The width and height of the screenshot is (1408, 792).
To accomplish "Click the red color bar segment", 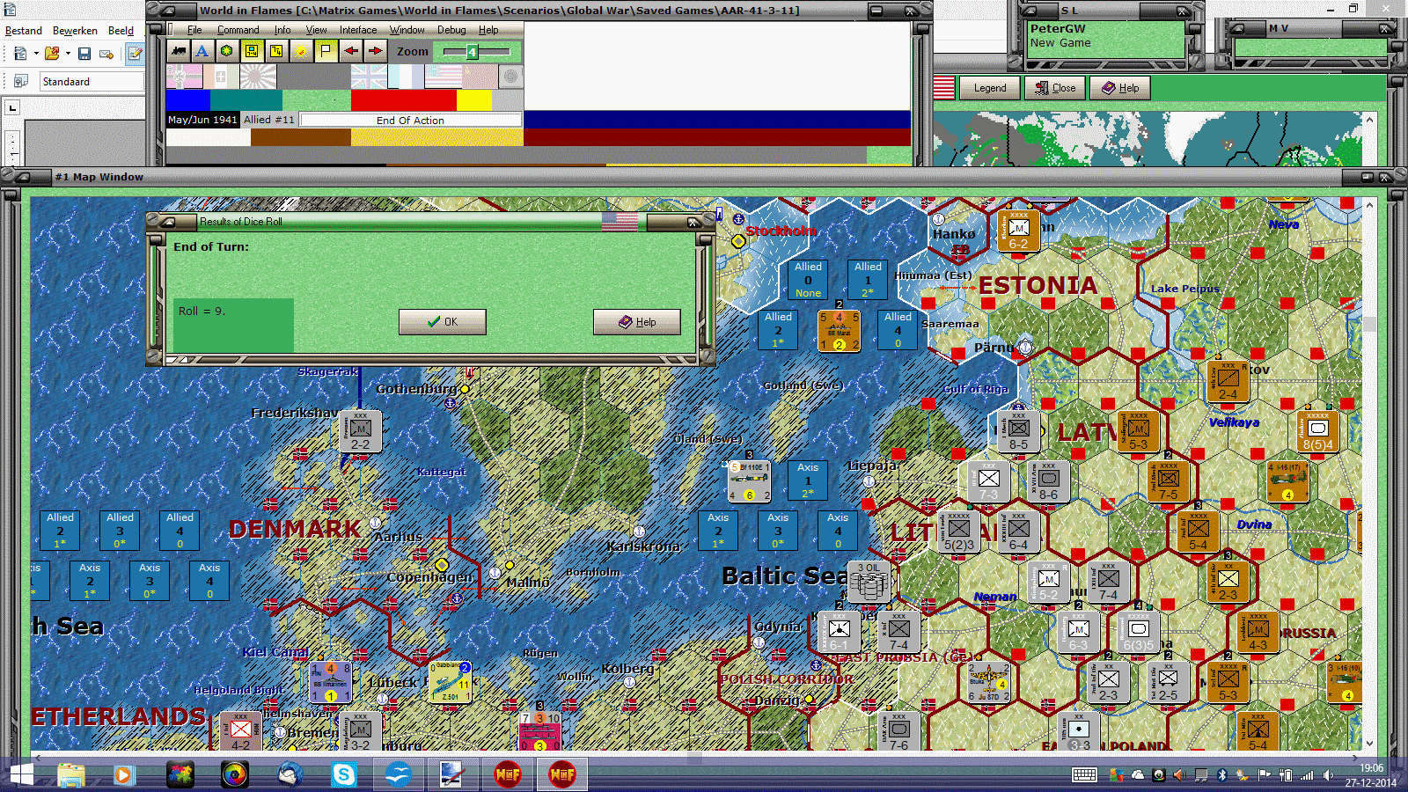I will tap(404, 100).
